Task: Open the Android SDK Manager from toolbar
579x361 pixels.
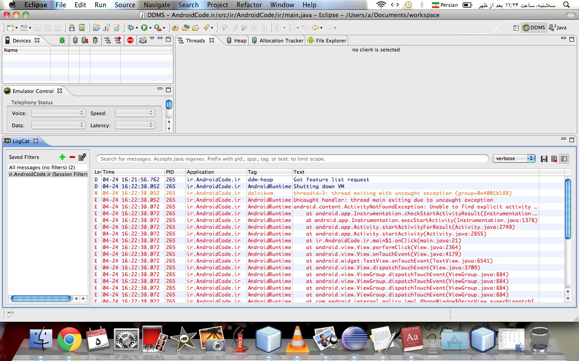Action: [71, 28]
